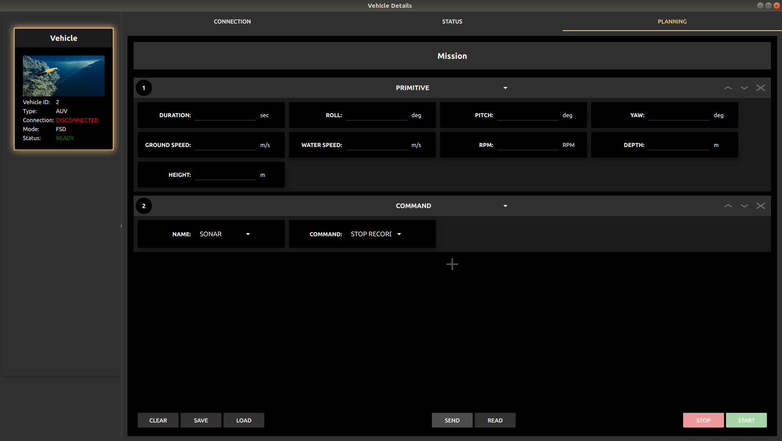The height and width of the screenshot is (441, 782).
Task: Focus the HEIGHT input field
Action: (x=226, y=175)
